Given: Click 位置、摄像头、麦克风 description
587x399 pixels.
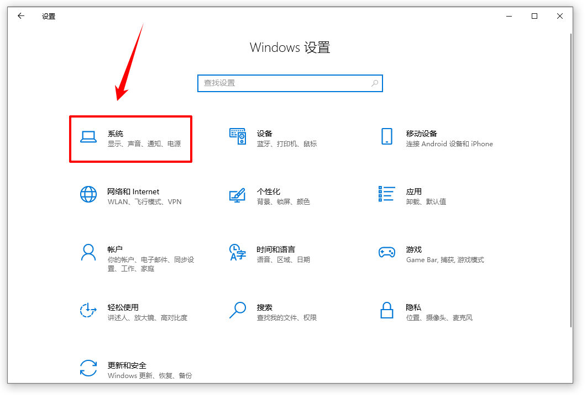Looking at the screenshot, I should pos(439,318).
